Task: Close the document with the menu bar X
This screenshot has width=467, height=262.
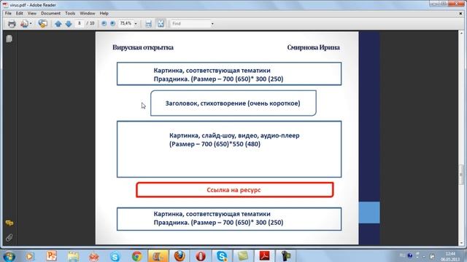Action: (460, 13)
